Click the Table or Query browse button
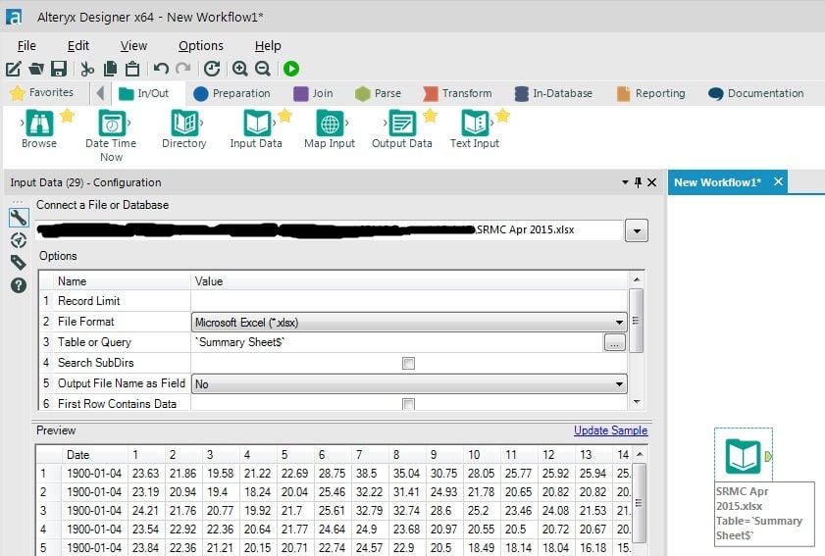The width and height of the screenshot is (825, 556). pyautogui.click(x=614, y=342)
